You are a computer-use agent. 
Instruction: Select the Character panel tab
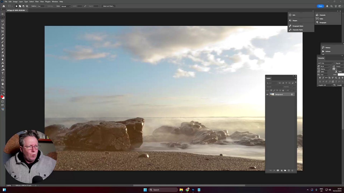(321, 58)
